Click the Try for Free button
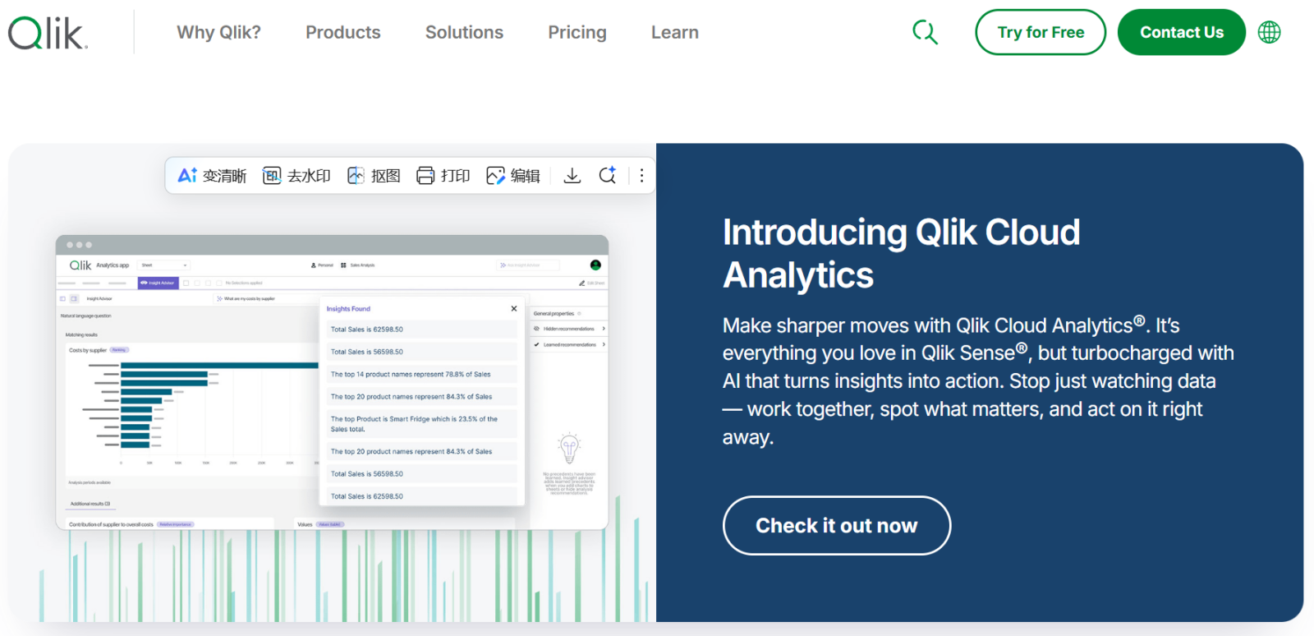1314x636 pixels. 1041,32
